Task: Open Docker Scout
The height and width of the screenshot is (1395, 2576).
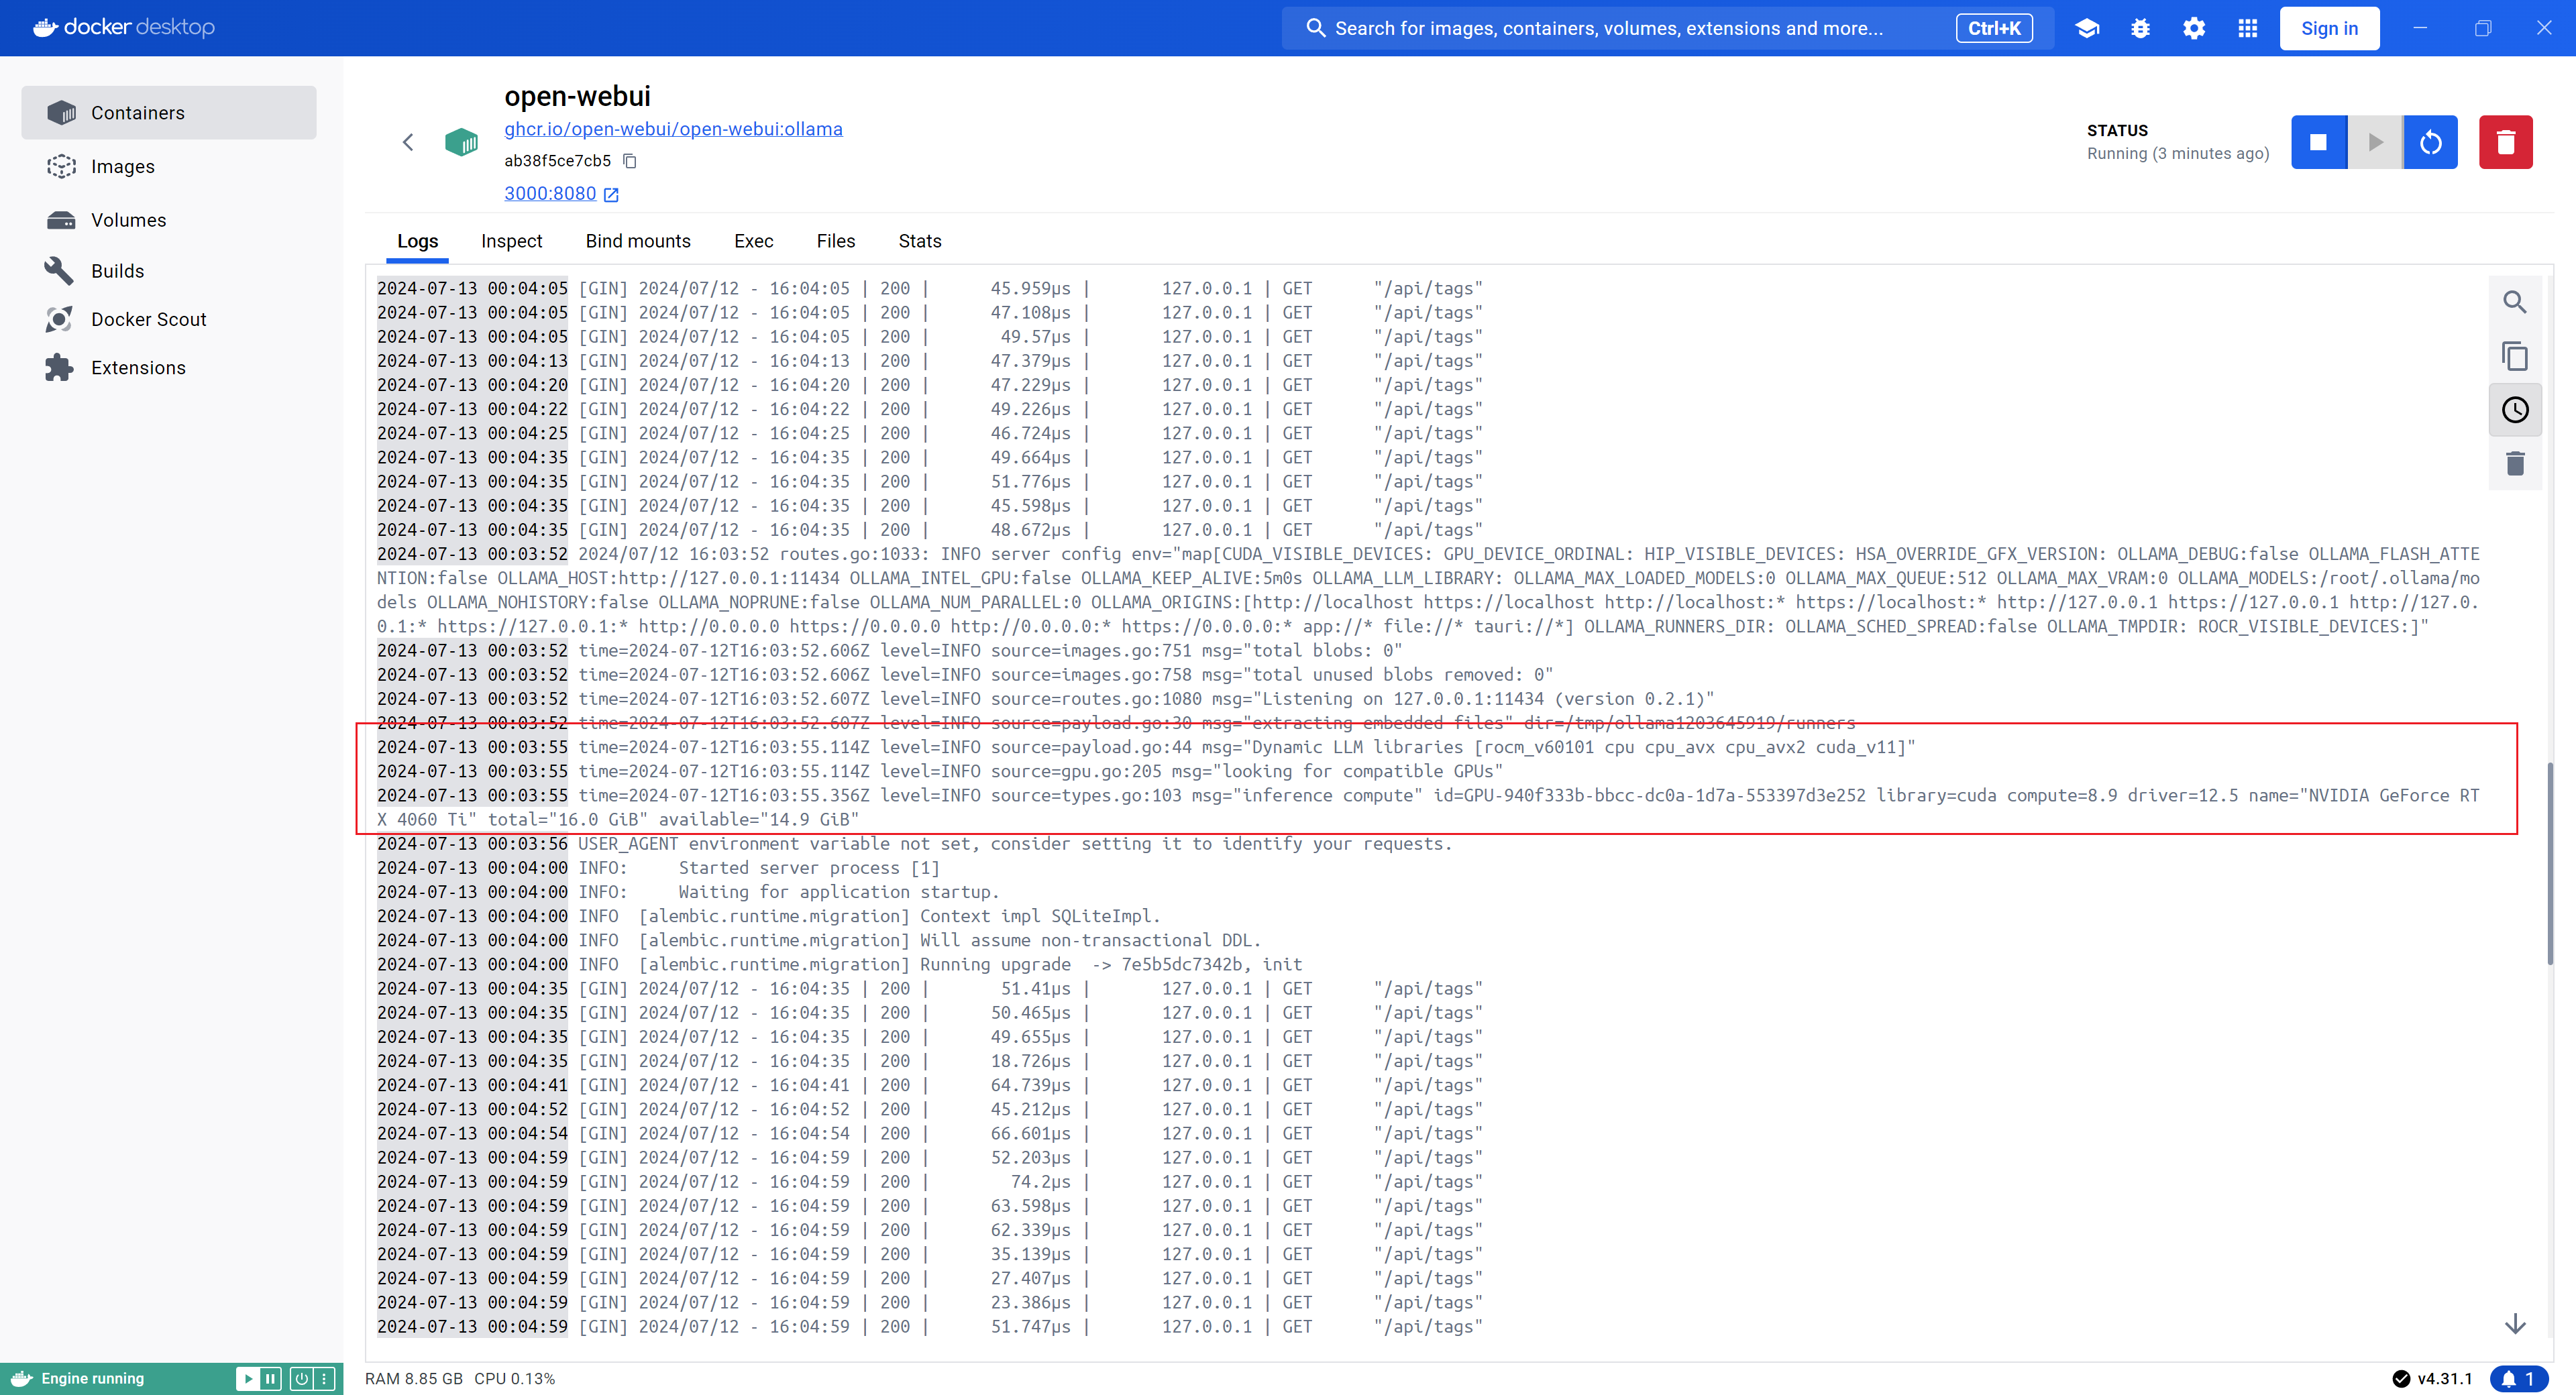Action: [169, 319]
